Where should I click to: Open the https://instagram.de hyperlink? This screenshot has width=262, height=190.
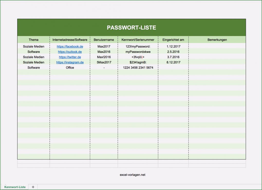[70, 62]
